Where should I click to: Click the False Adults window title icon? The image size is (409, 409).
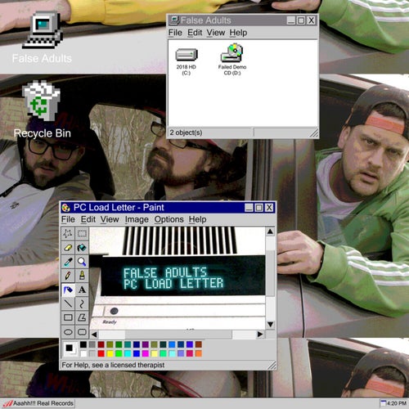tap(174, 20)
